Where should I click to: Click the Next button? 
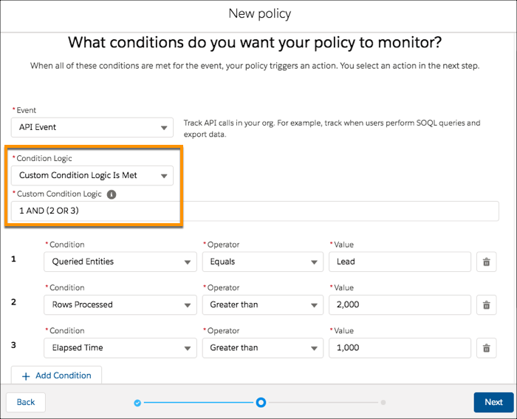tap(493, 402)
